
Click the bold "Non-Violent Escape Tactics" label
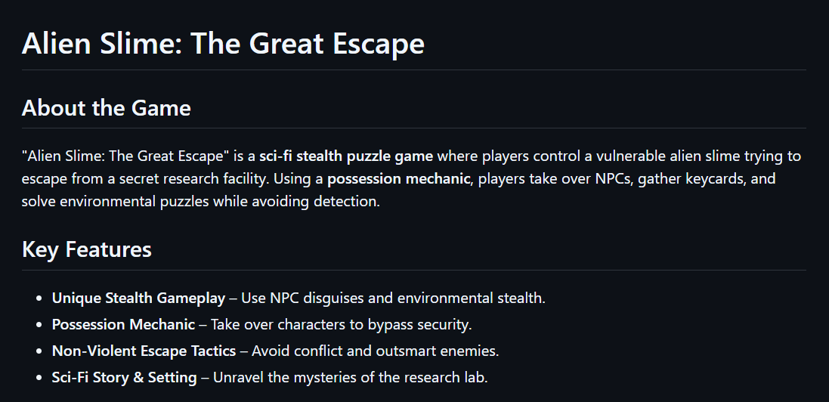click(x=144, y=351)
